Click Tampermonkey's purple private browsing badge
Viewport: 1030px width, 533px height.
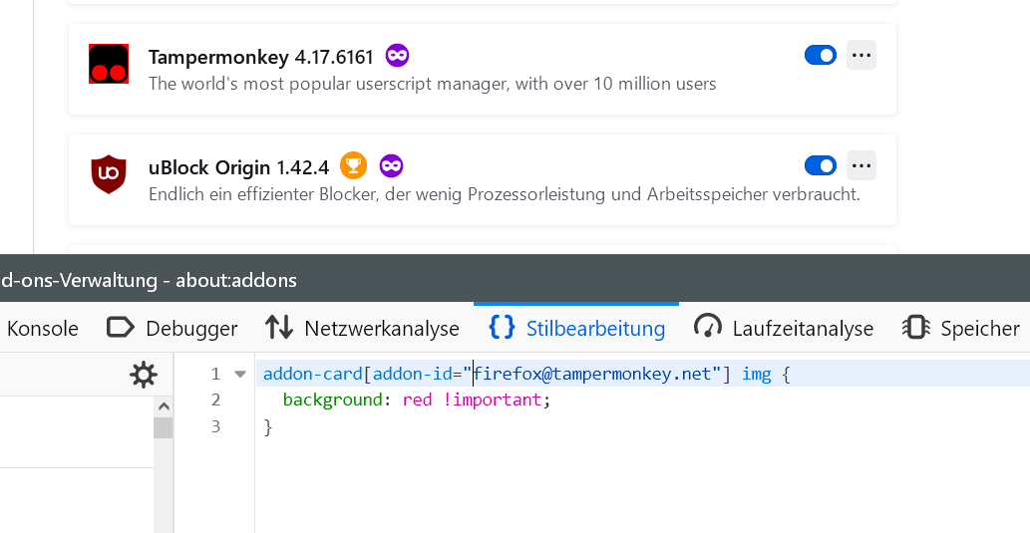(397, 56)
